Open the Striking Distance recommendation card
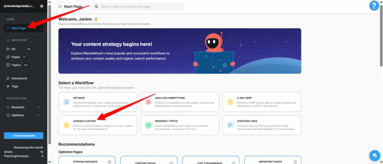The height and width of the screenshot is (164, 383). pyautogui.click(x=87, y=160)
